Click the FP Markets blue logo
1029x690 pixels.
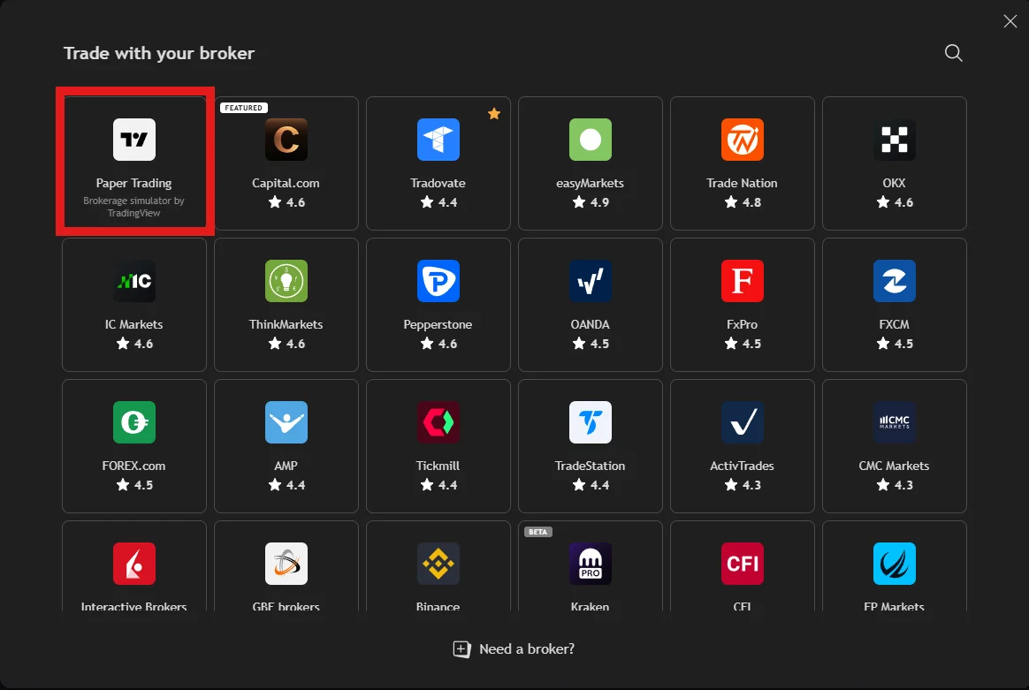(x=895, y=564)
